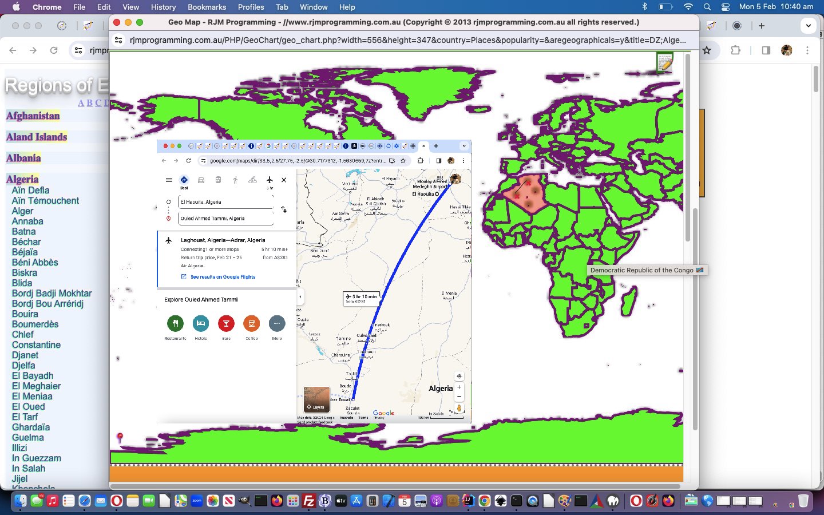Click the Pegman street view icon

click(x=459, y=408)
